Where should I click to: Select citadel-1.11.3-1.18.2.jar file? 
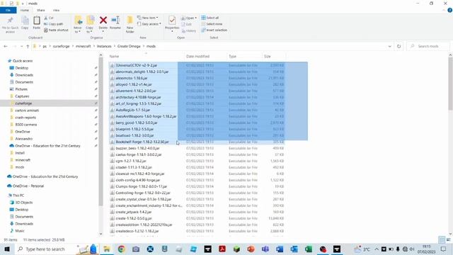(134, 167)
